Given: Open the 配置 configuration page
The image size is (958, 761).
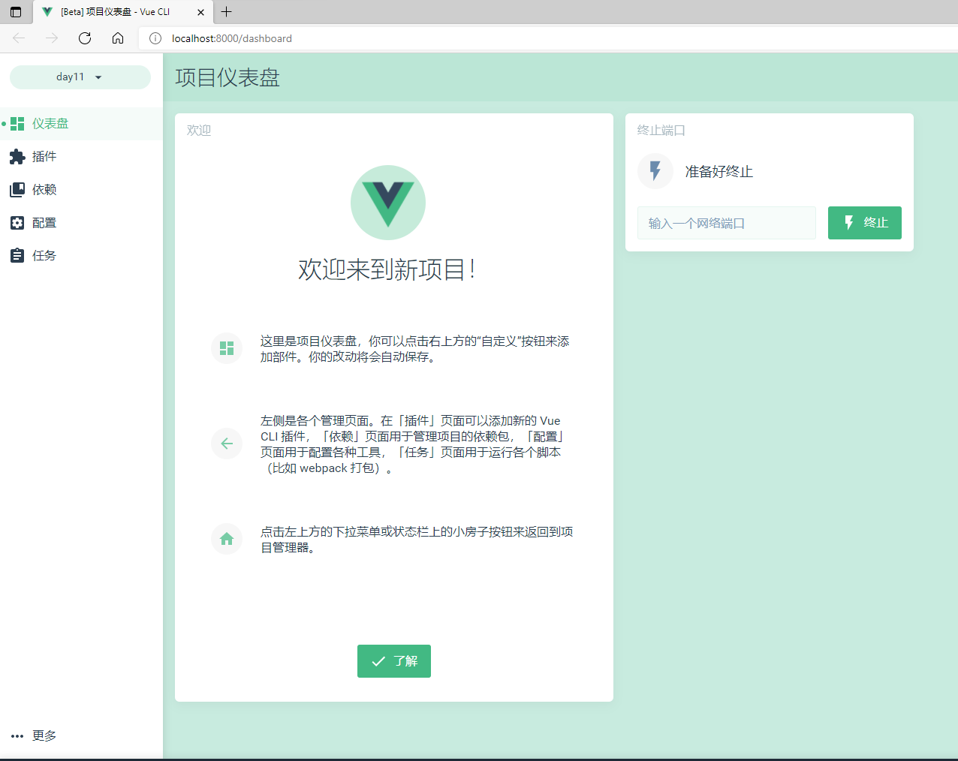Looking at the screenshot, I should pos(81,223).
